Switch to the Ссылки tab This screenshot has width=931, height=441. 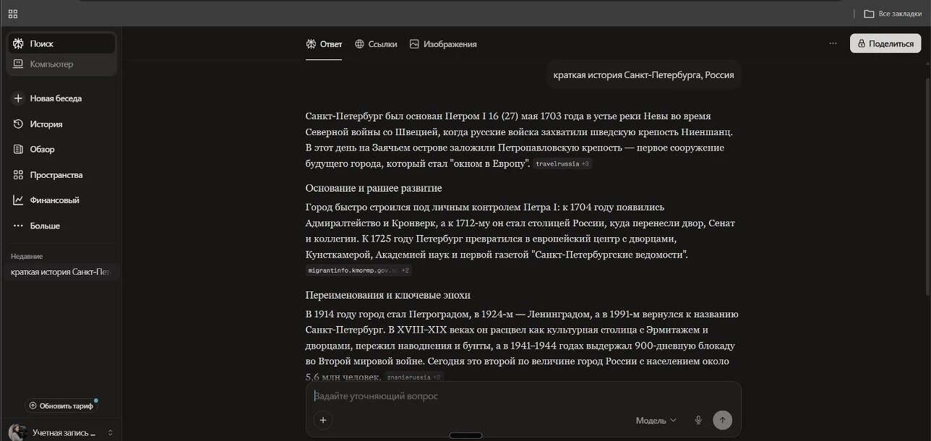[376, 44]
